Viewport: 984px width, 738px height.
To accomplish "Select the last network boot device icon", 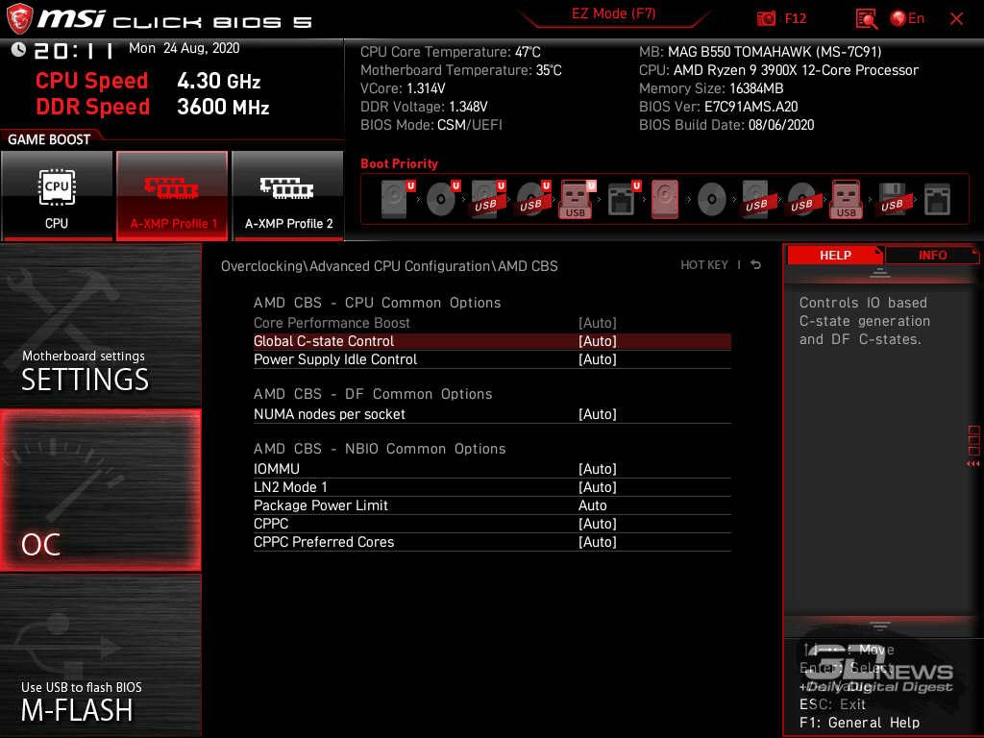I will click(938, 200).
